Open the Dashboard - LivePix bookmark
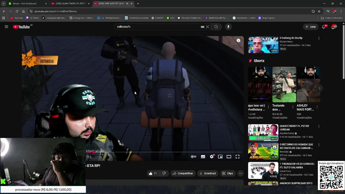This screenshot has width=345, height=194. (244, 18)
